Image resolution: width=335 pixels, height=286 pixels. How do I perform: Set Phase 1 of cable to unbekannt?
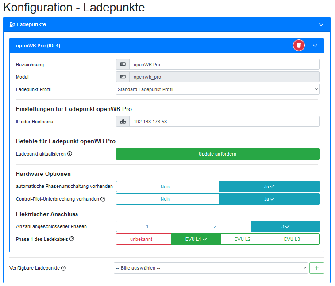coord(144,239)
